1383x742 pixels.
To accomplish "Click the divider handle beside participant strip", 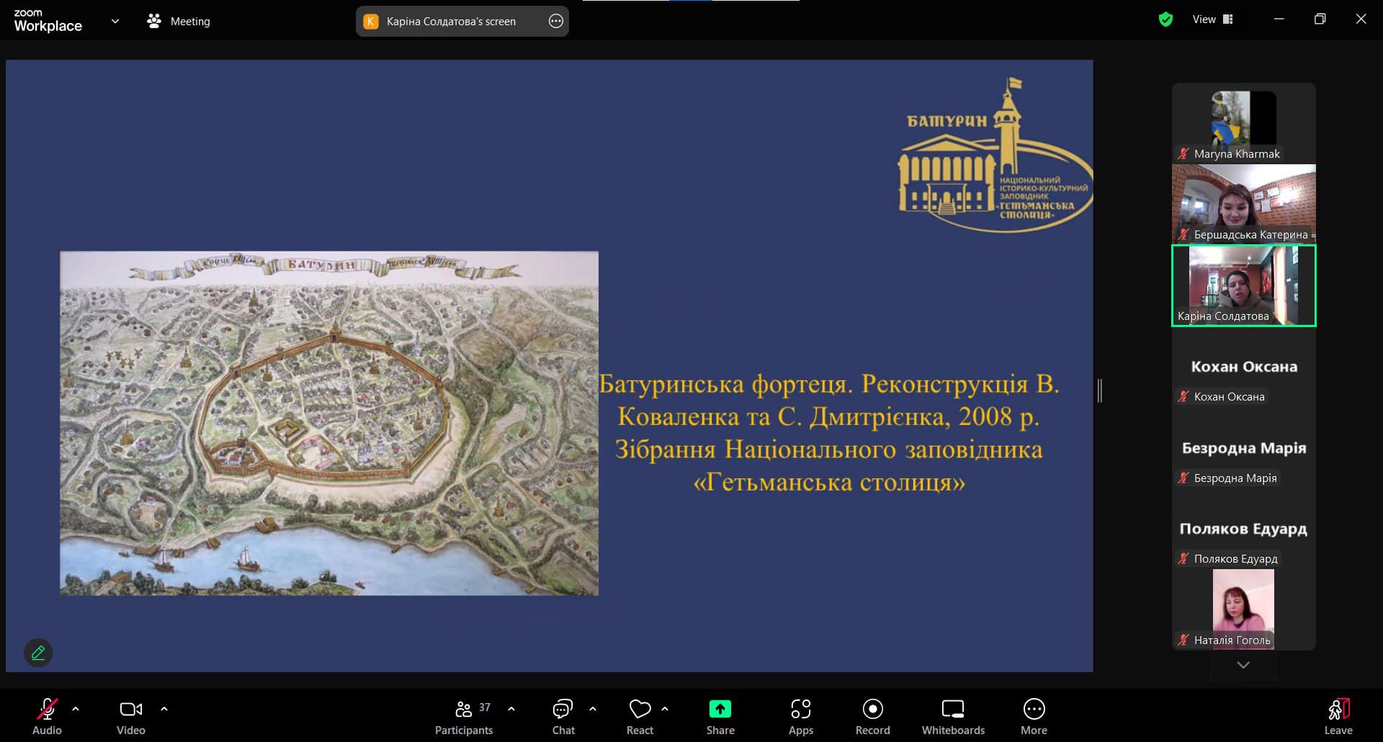I will (1100, 390).
